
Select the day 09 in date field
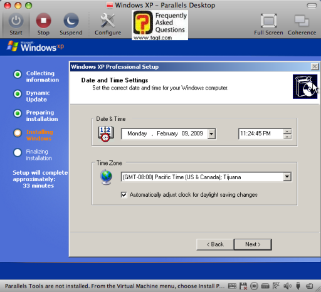click(x=185, y=133)
